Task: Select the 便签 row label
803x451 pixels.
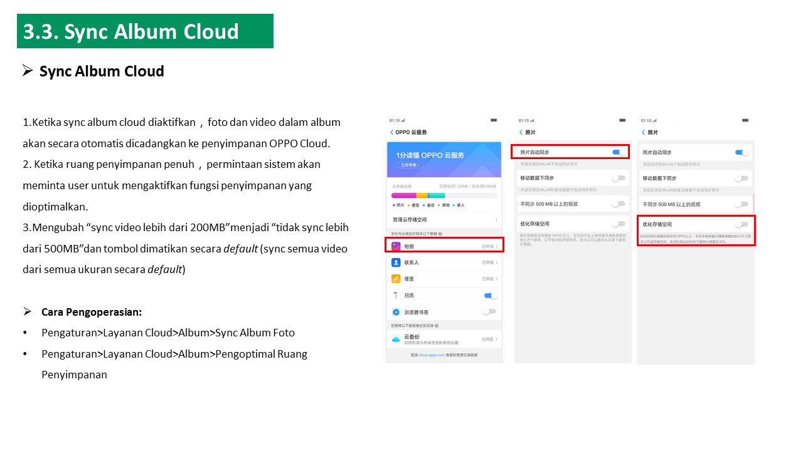Action: tap(409, 279)
